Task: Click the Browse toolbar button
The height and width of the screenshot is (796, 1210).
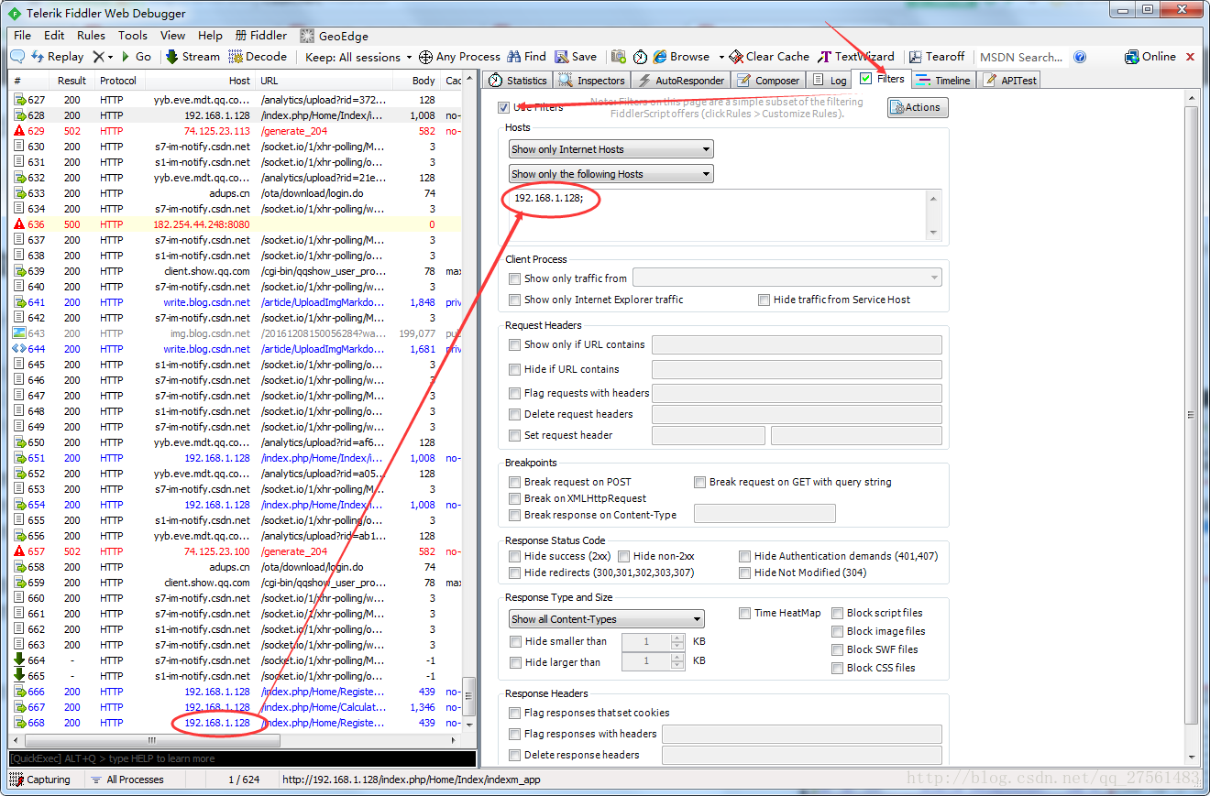Action: point(681,57)
